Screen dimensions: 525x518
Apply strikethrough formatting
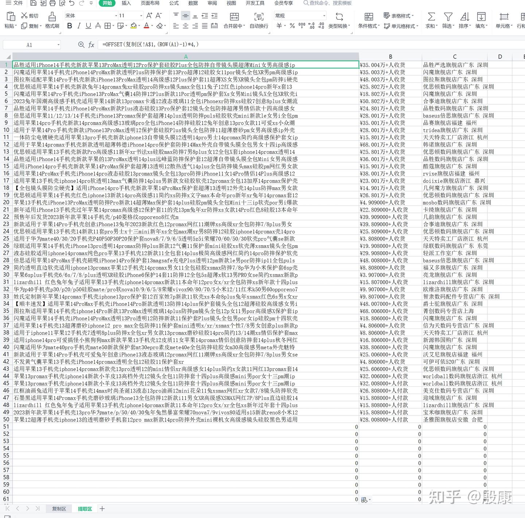pos(98,26)
